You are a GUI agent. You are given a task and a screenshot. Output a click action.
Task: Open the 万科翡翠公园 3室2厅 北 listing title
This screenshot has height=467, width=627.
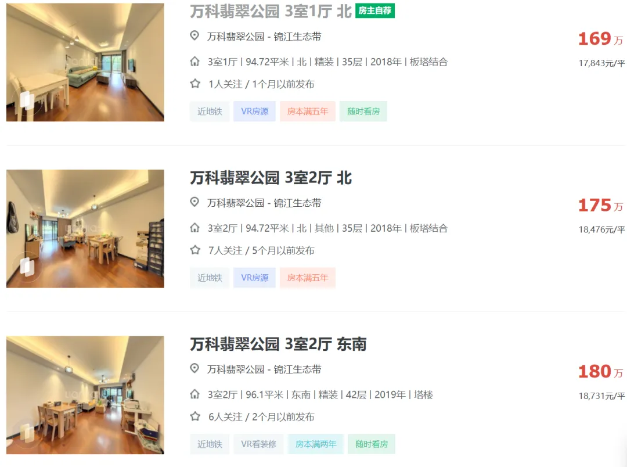(271, 178)
